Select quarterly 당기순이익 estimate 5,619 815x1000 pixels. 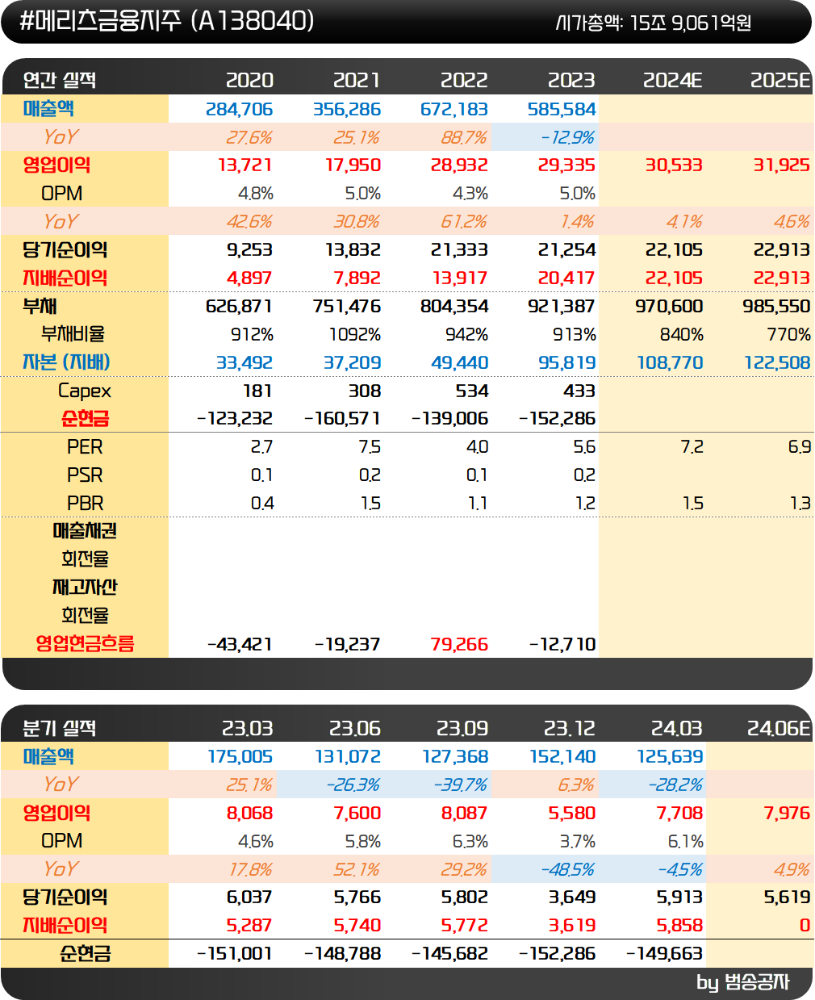tap(787, 897)
